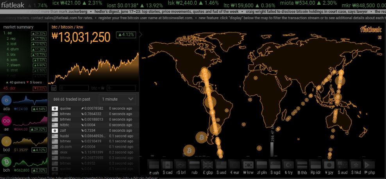The image size is (386, 179).
Task: Open the bitcoinwallet.com registration notice
Action: coord(145,18)
